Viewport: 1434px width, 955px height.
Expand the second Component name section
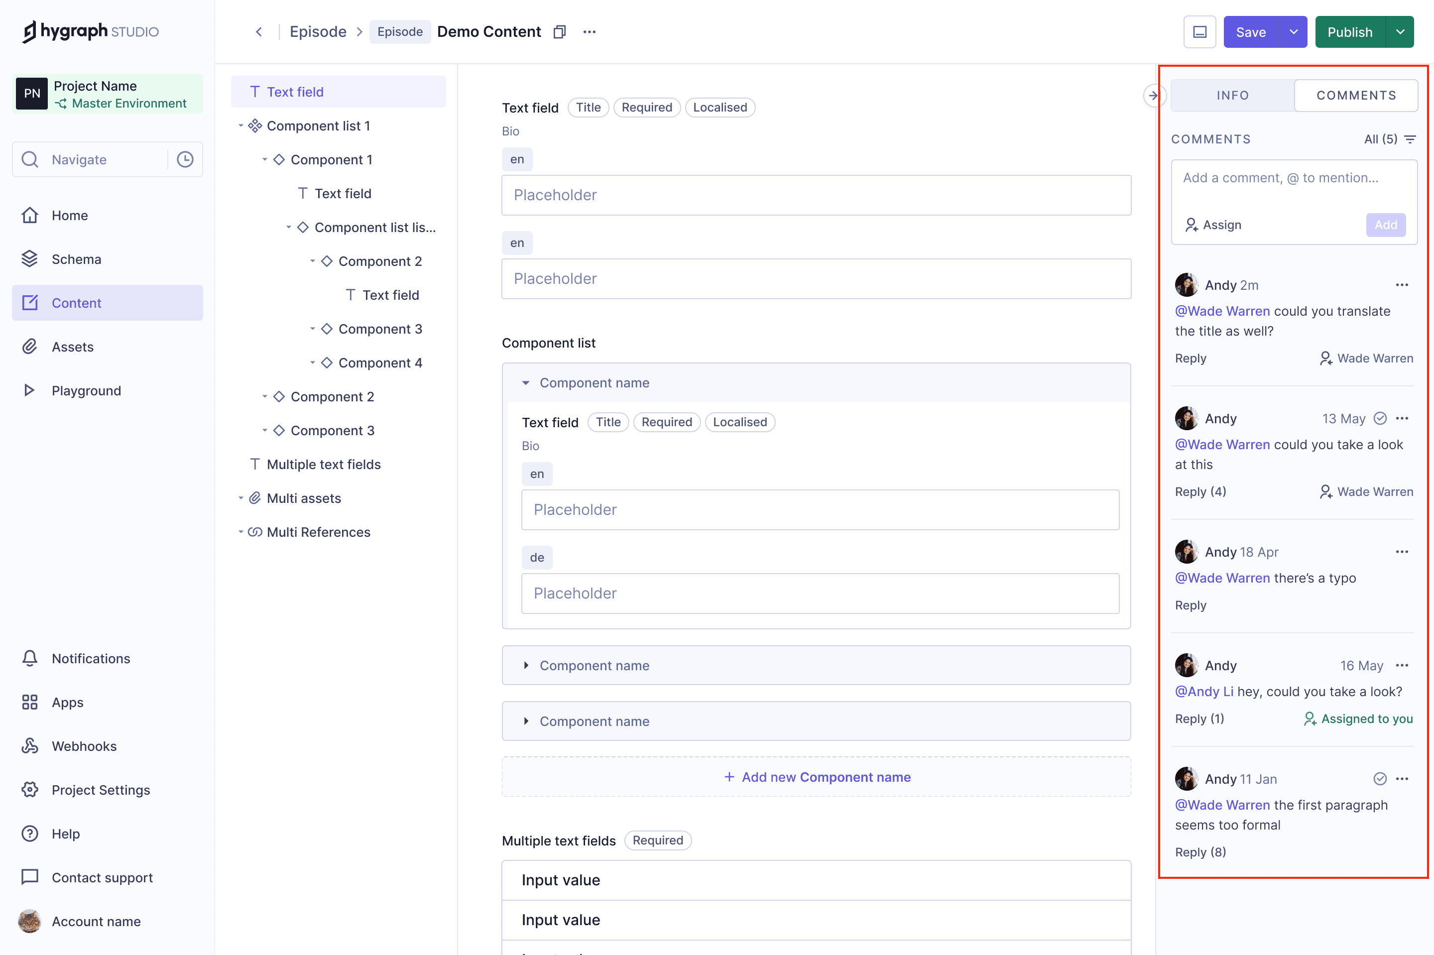point(526,666)
